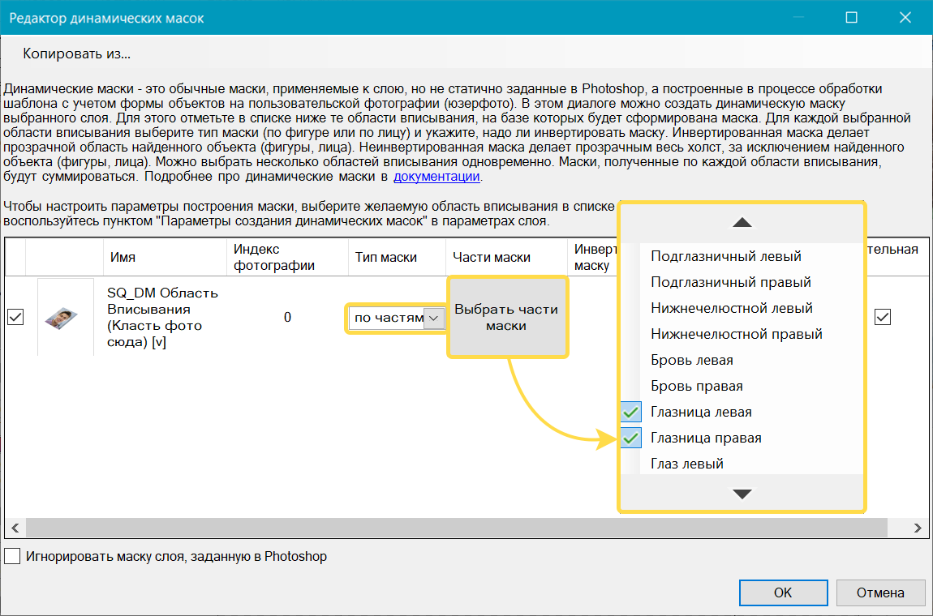
Task: Click the photo thumbnail in the row
Action: coord(65,317)
